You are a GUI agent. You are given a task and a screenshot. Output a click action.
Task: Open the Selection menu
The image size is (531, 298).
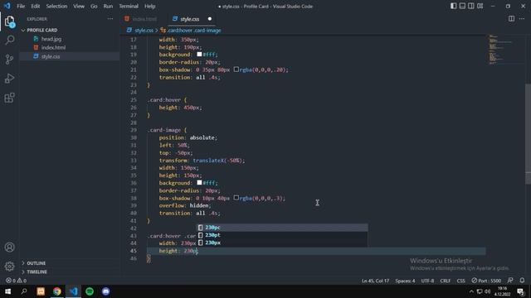56,6
